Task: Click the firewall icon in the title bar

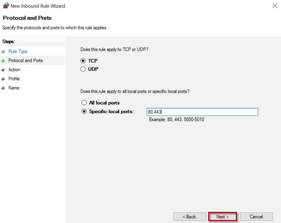Action: [x=6, y=6]
